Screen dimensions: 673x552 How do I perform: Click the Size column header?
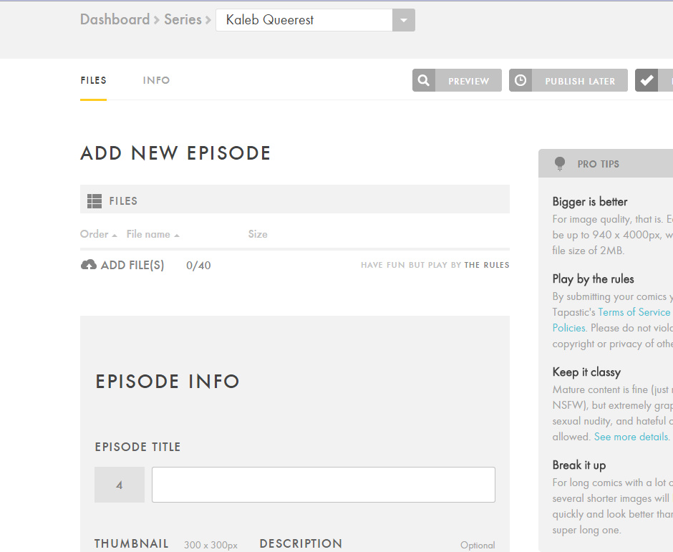click(258, 234)
